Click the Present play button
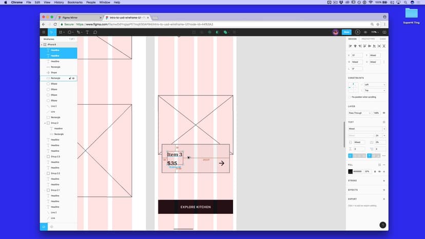Image resolution: width=425 pixels, height=239 pixels. [x=357, y=32]
